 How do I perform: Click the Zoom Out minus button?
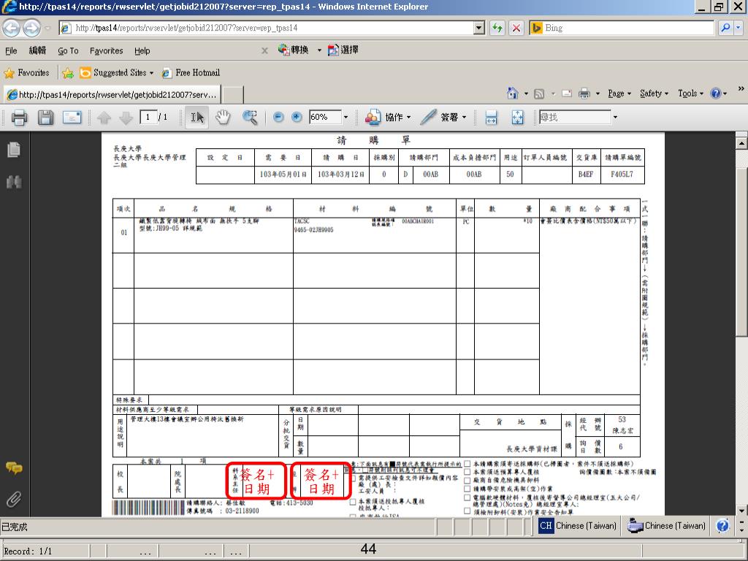click(278, 117)
